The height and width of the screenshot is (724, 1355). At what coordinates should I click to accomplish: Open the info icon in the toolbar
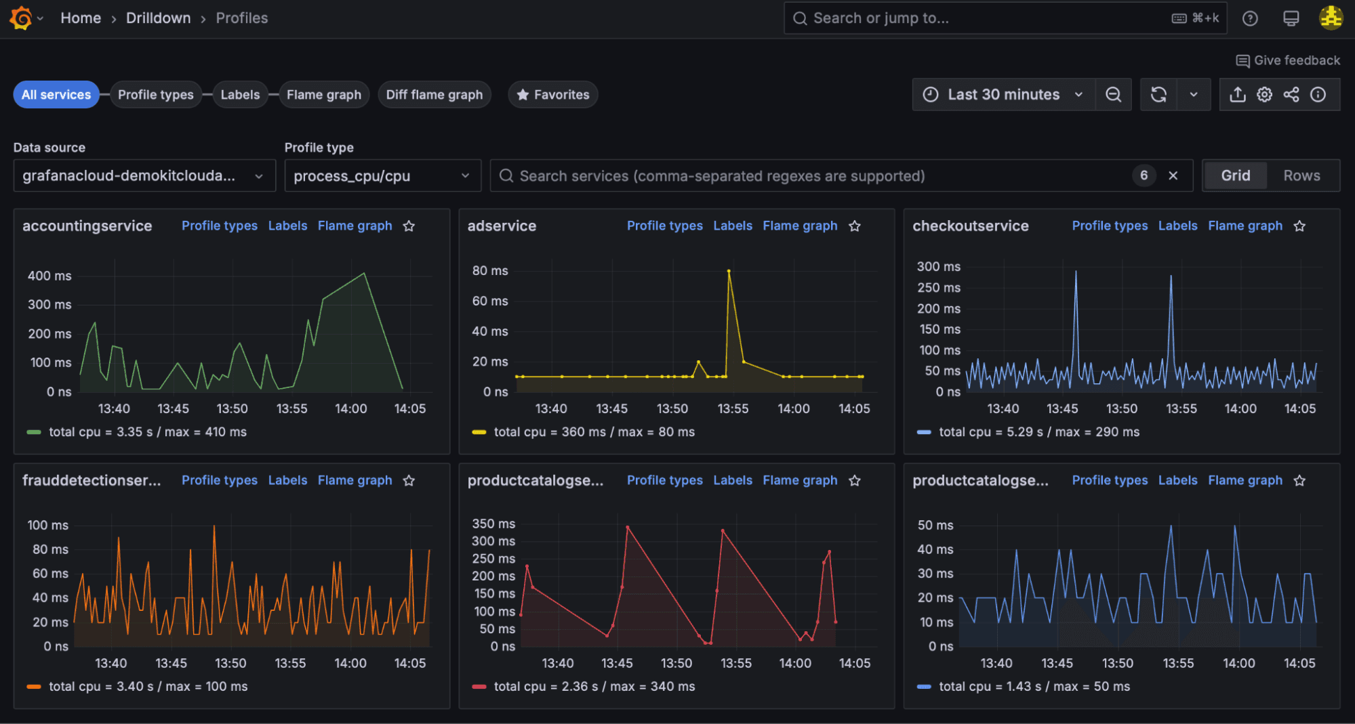tap(1318, 94)
